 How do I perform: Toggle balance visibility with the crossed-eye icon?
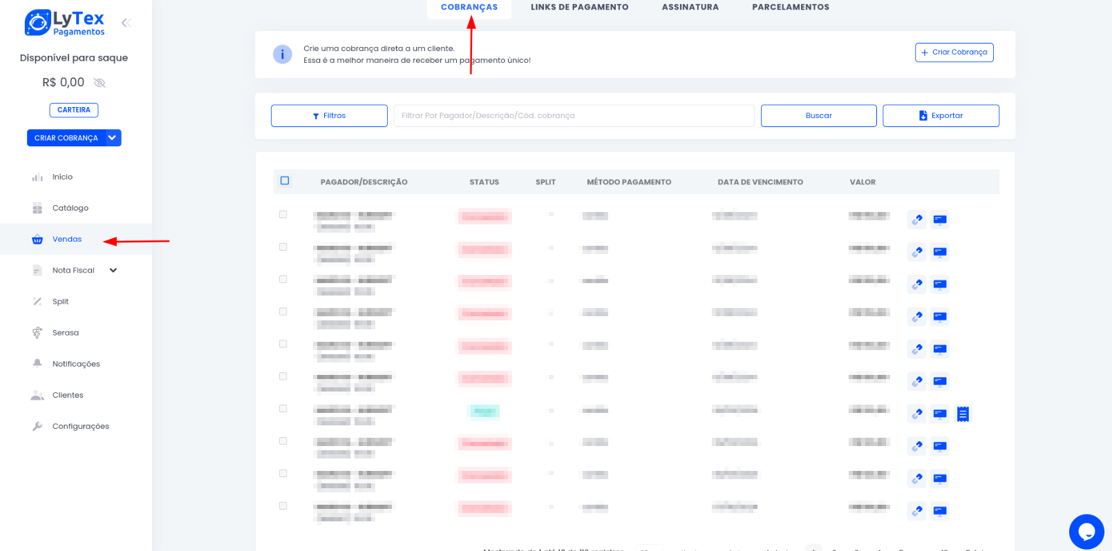[x=100, y=83]
